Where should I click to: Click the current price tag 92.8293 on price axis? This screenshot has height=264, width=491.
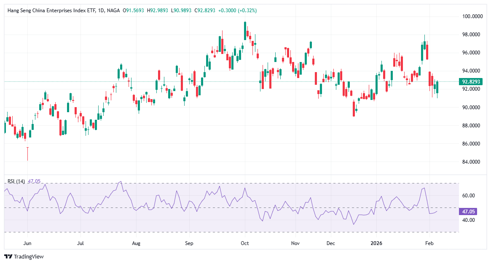472,81
